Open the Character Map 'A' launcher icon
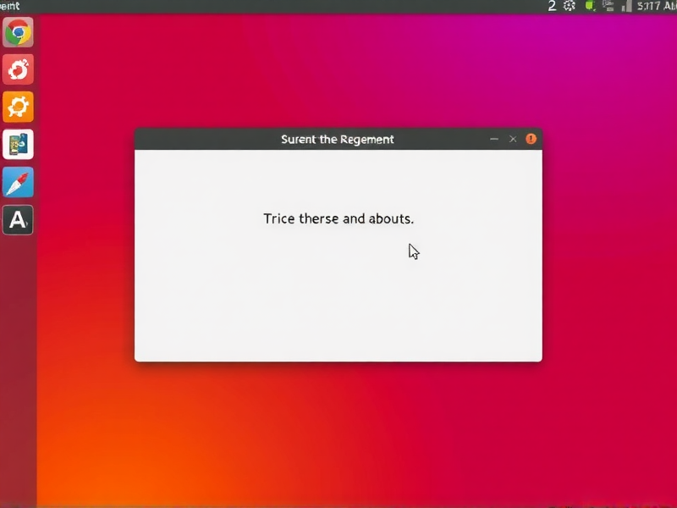The image size is (677, 508). (x=18, y=221)
